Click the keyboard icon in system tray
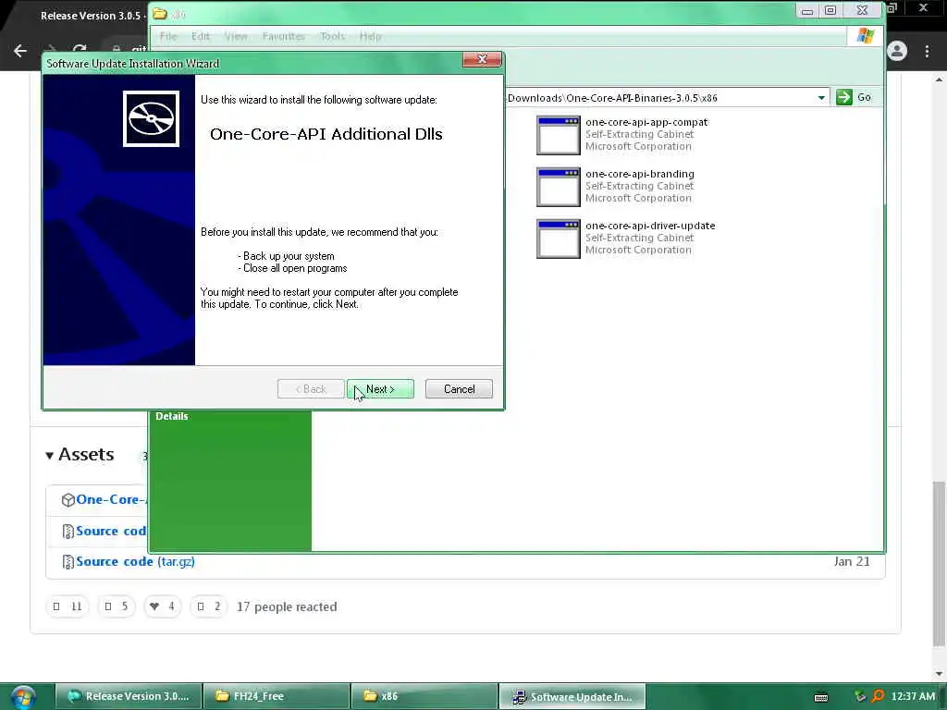 tap(821, 697)
